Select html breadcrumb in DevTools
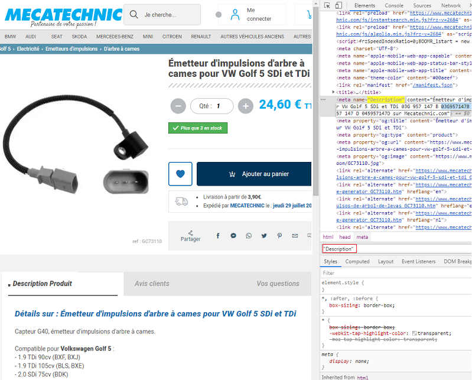The height and width of the screenshot is (380, 472). 328,237
